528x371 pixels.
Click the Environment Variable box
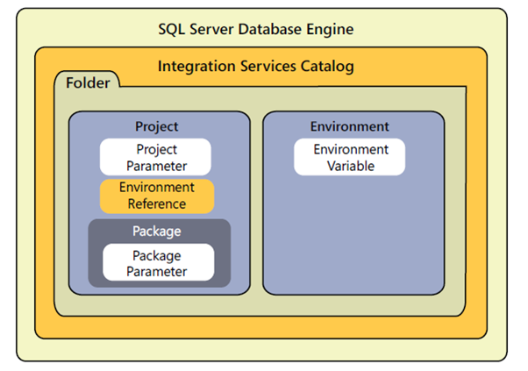[x=350, y=157]
